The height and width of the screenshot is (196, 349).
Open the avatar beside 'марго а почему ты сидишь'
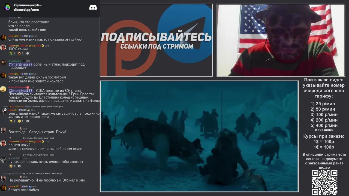click(x=3, y=143)
